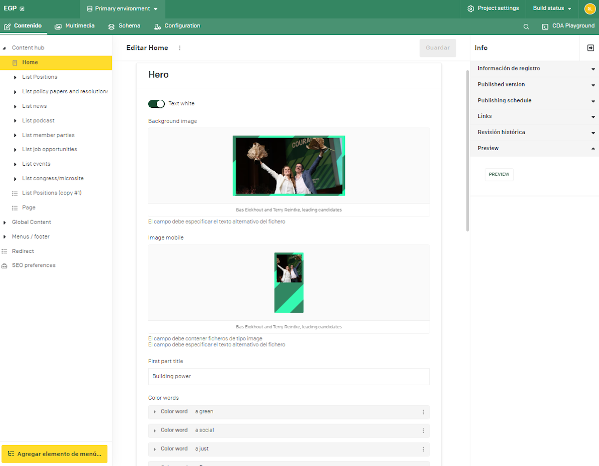Collapse the Info panel arrow icon

click(591, 48)
